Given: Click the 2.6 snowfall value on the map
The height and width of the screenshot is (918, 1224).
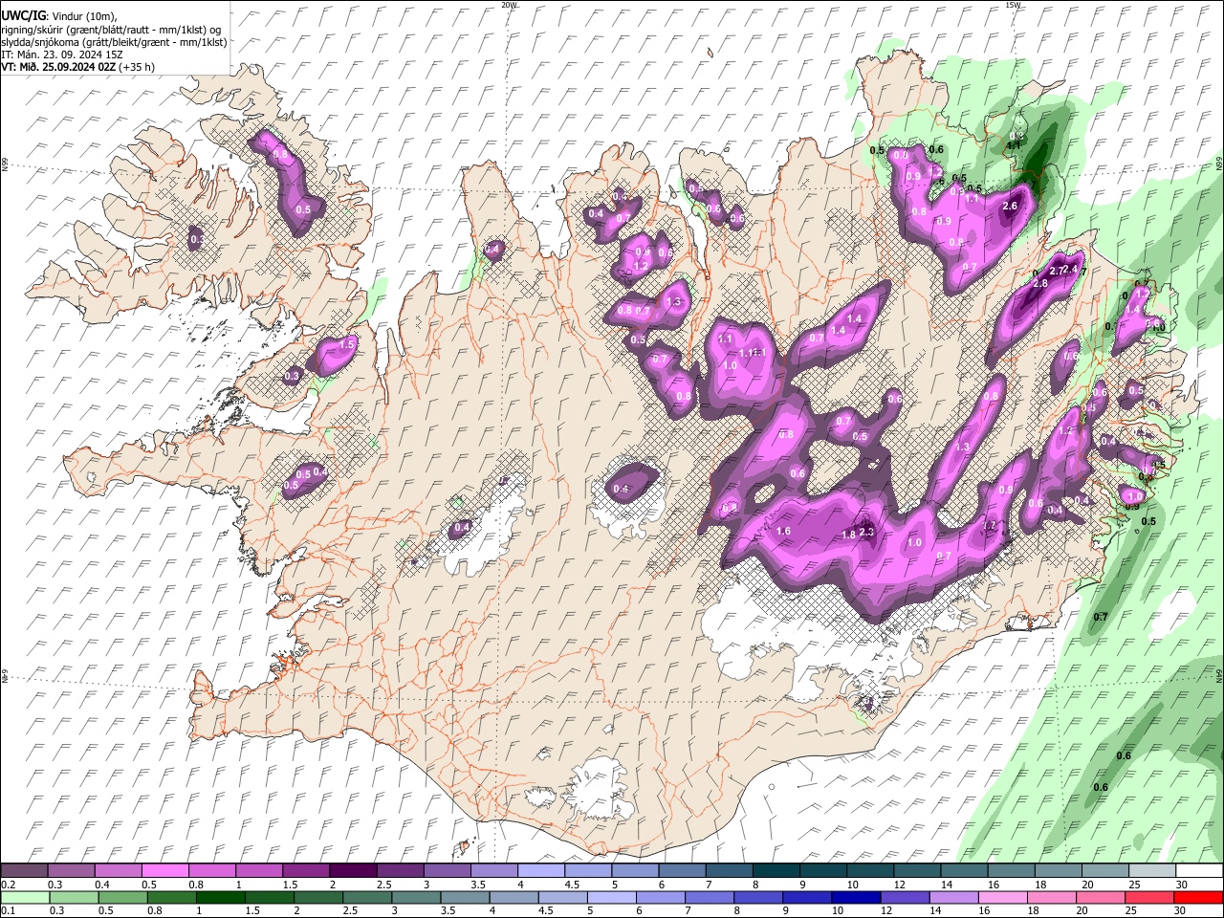Looking at the screenshot, I should (1010, 207).
